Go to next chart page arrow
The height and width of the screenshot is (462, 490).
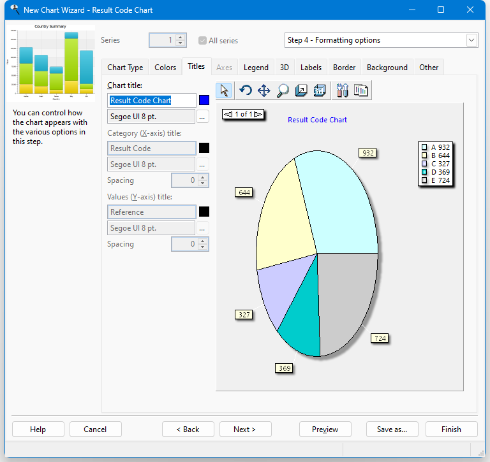[258, 114]
